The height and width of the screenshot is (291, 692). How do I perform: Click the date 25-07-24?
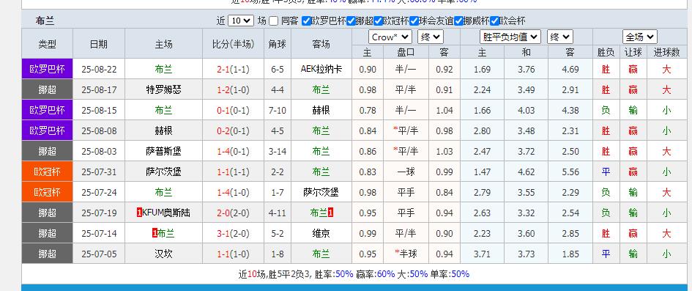coord(100,193)
